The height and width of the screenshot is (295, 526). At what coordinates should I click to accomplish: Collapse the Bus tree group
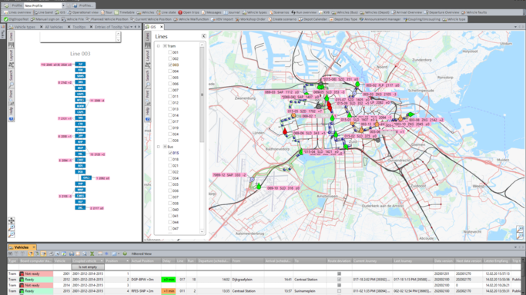[165, 147]
